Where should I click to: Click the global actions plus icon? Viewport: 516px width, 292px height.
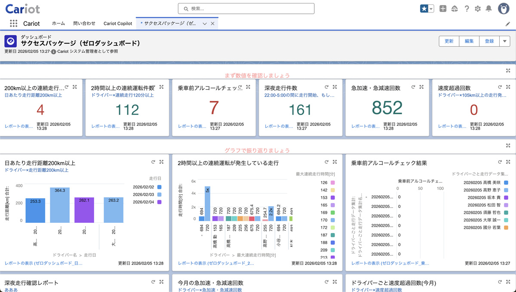(x=443, y=9)
